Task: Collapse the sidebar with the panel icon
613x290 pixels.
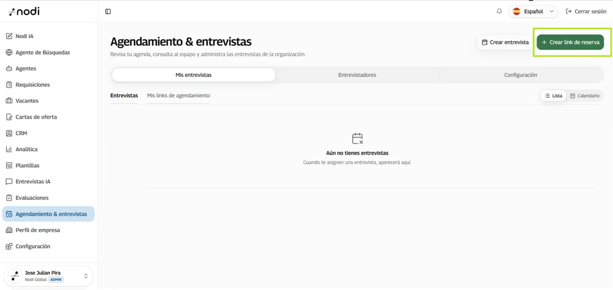Action: coord(108,11)
